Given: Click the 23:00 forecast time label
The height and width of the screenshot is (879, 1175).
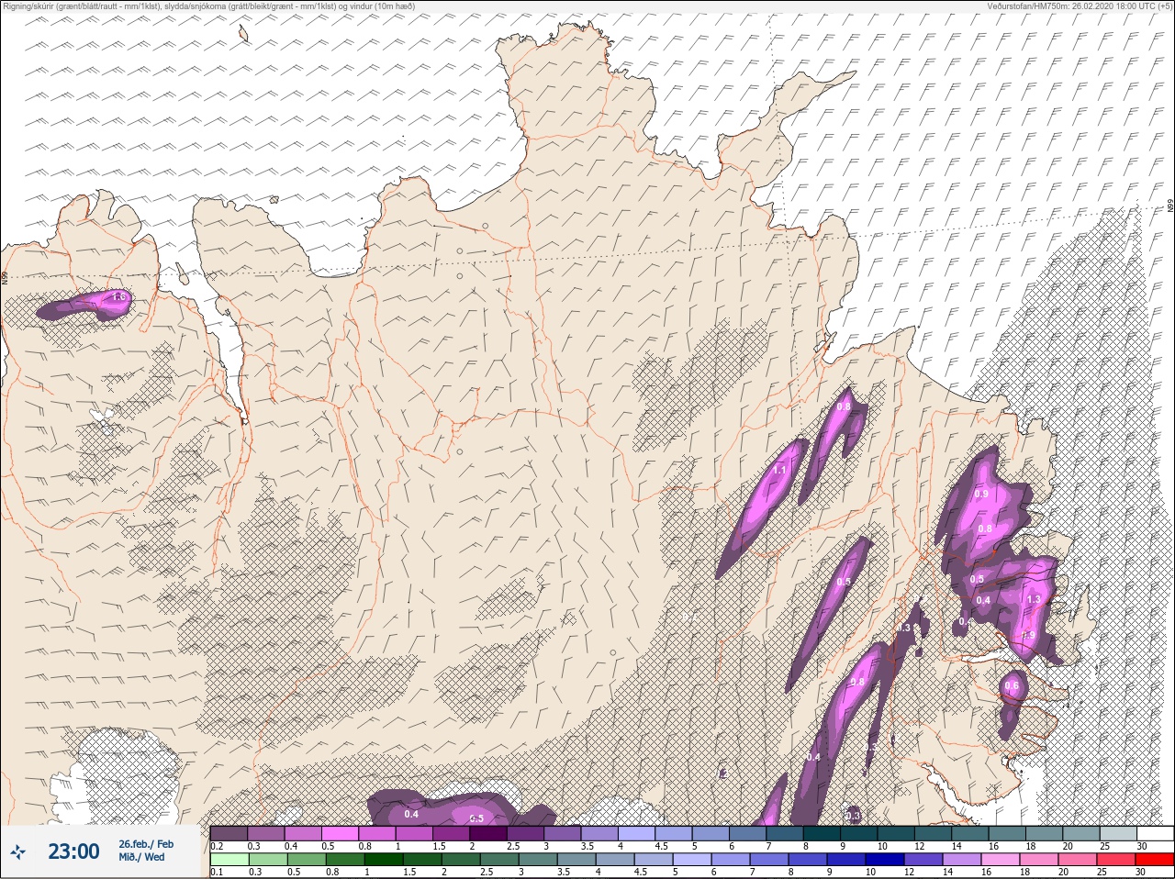Looking at the screenshot, I should pyautogui.click(x=73, y=851).
